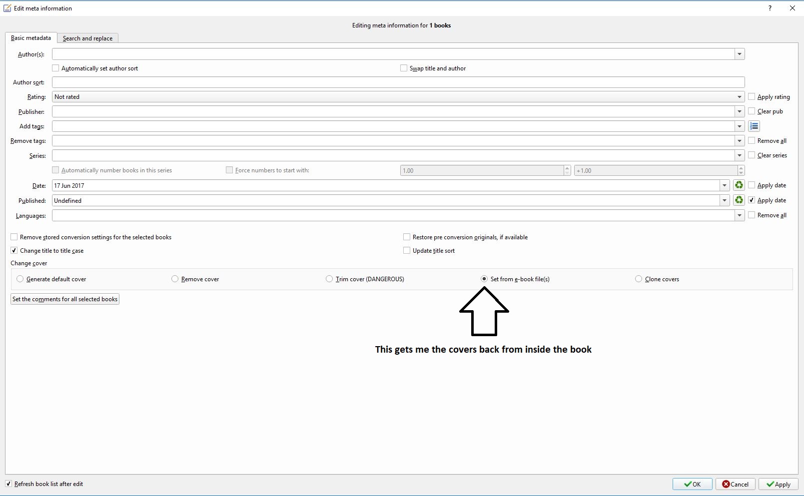This screenshot has width=804, height=496.
Task: Select Generate default cover option
Action: tap(20, 279)
